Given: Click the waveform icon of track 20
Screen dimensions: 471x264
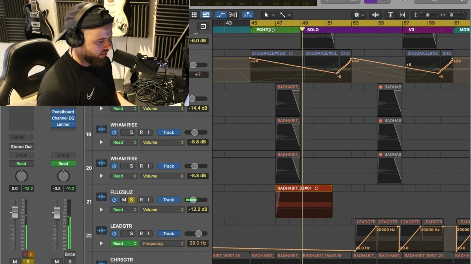Looking at the screenshot, I should coord(101,163).
